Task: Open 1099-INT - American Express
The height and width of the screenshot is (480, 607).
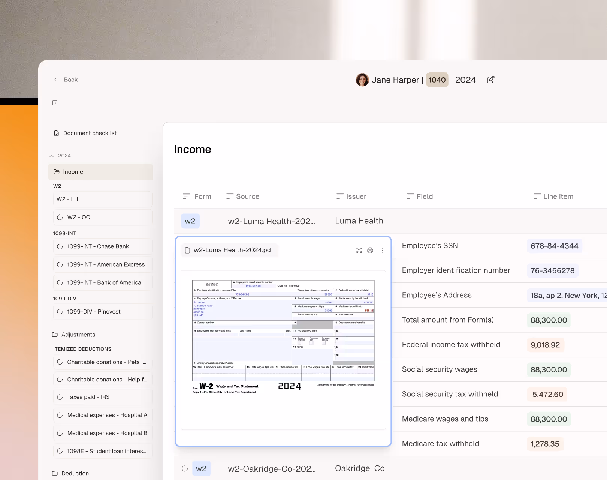Action: pyautogui.click(x=103, y=264)
